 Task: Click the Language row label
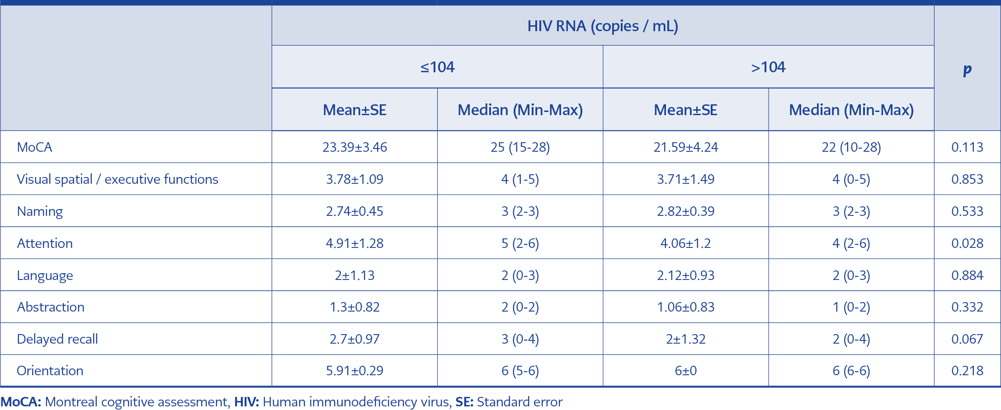45,275
